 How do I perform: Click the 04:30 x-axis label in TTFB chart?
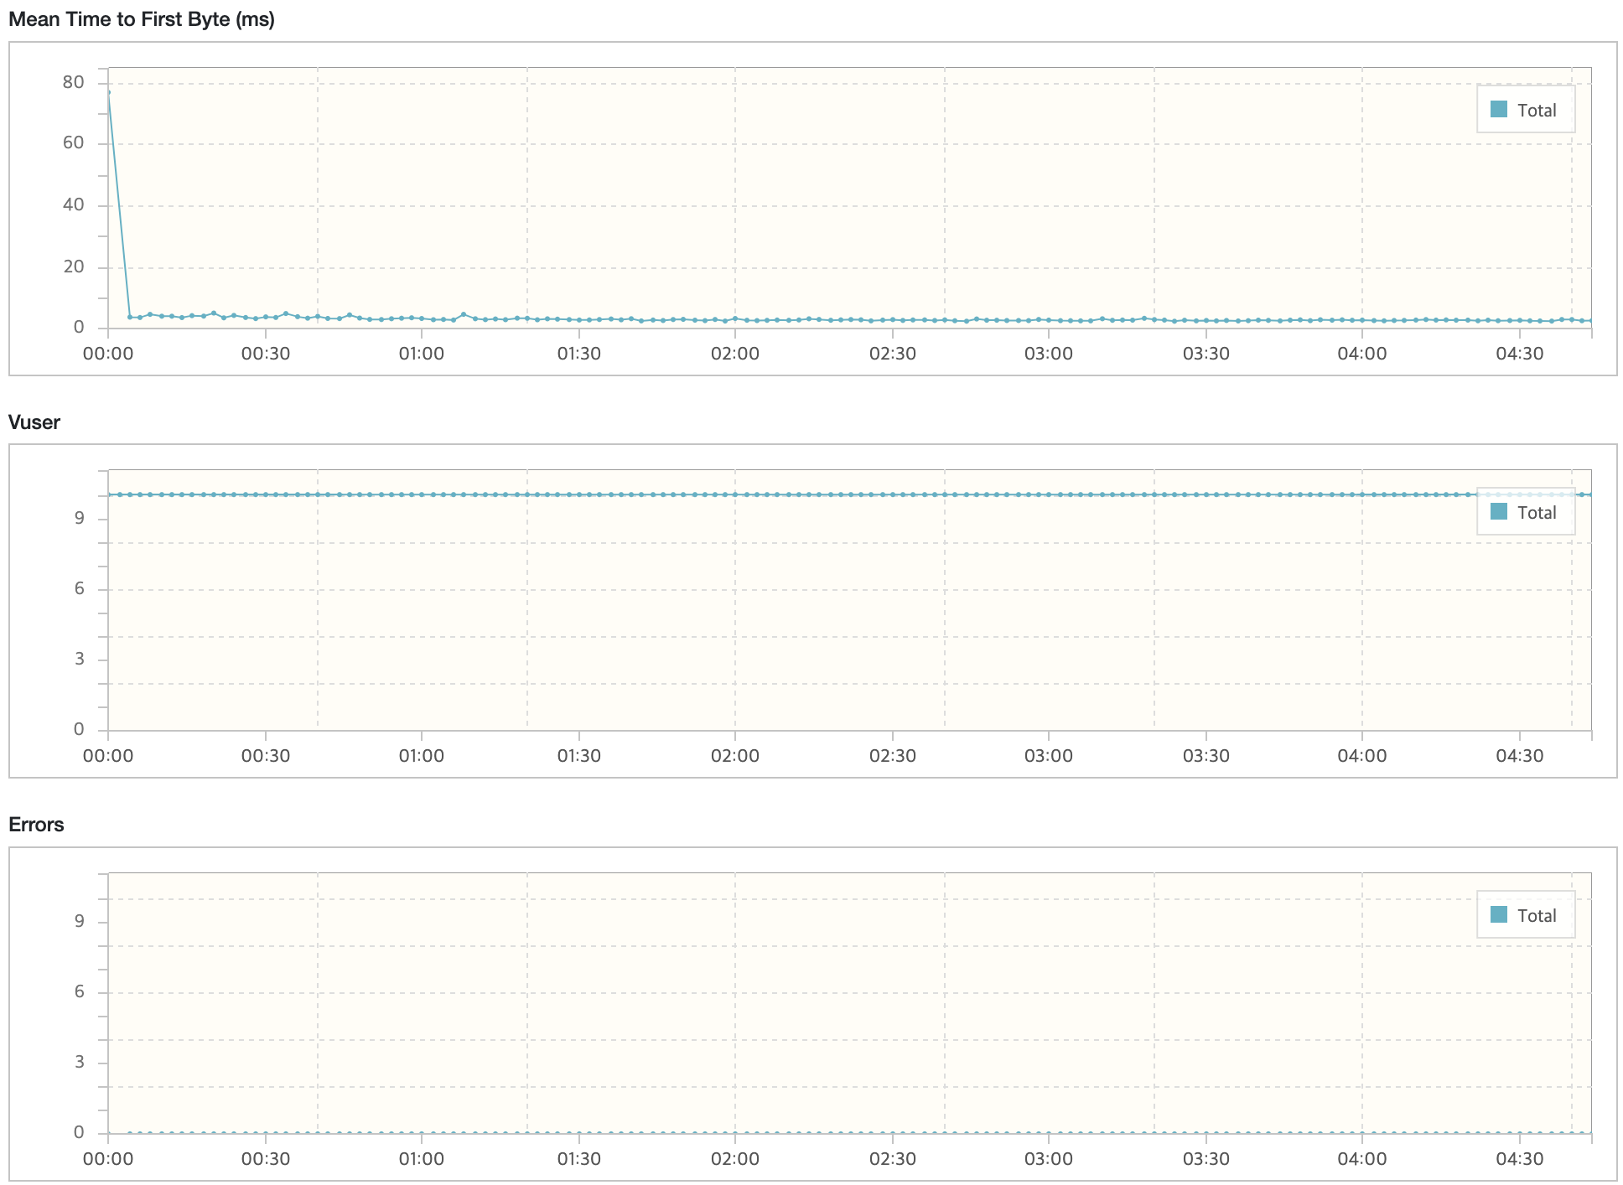pyautogui.click(x=1520, y=354)
